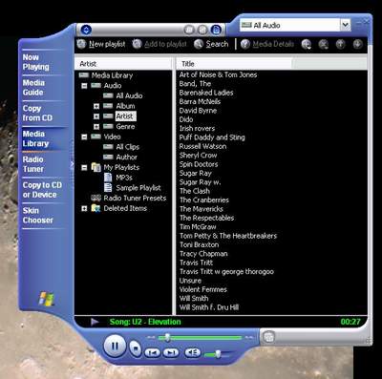Toggle the taskbar hide chevron button
This screenshot has height=379, width=382.
click(x=72, y=164)
